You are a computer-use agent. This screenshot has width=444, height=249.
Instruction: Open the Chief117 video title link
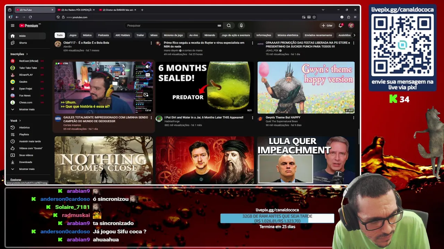[86, 43]
